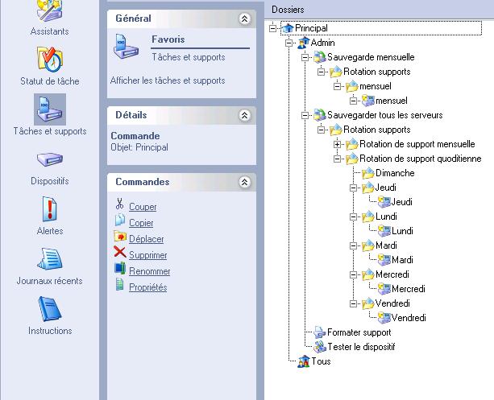Expand Rotation de support mensuelle node
The width and height of the screenshot is (494, 400).
[x=338, y=144]
